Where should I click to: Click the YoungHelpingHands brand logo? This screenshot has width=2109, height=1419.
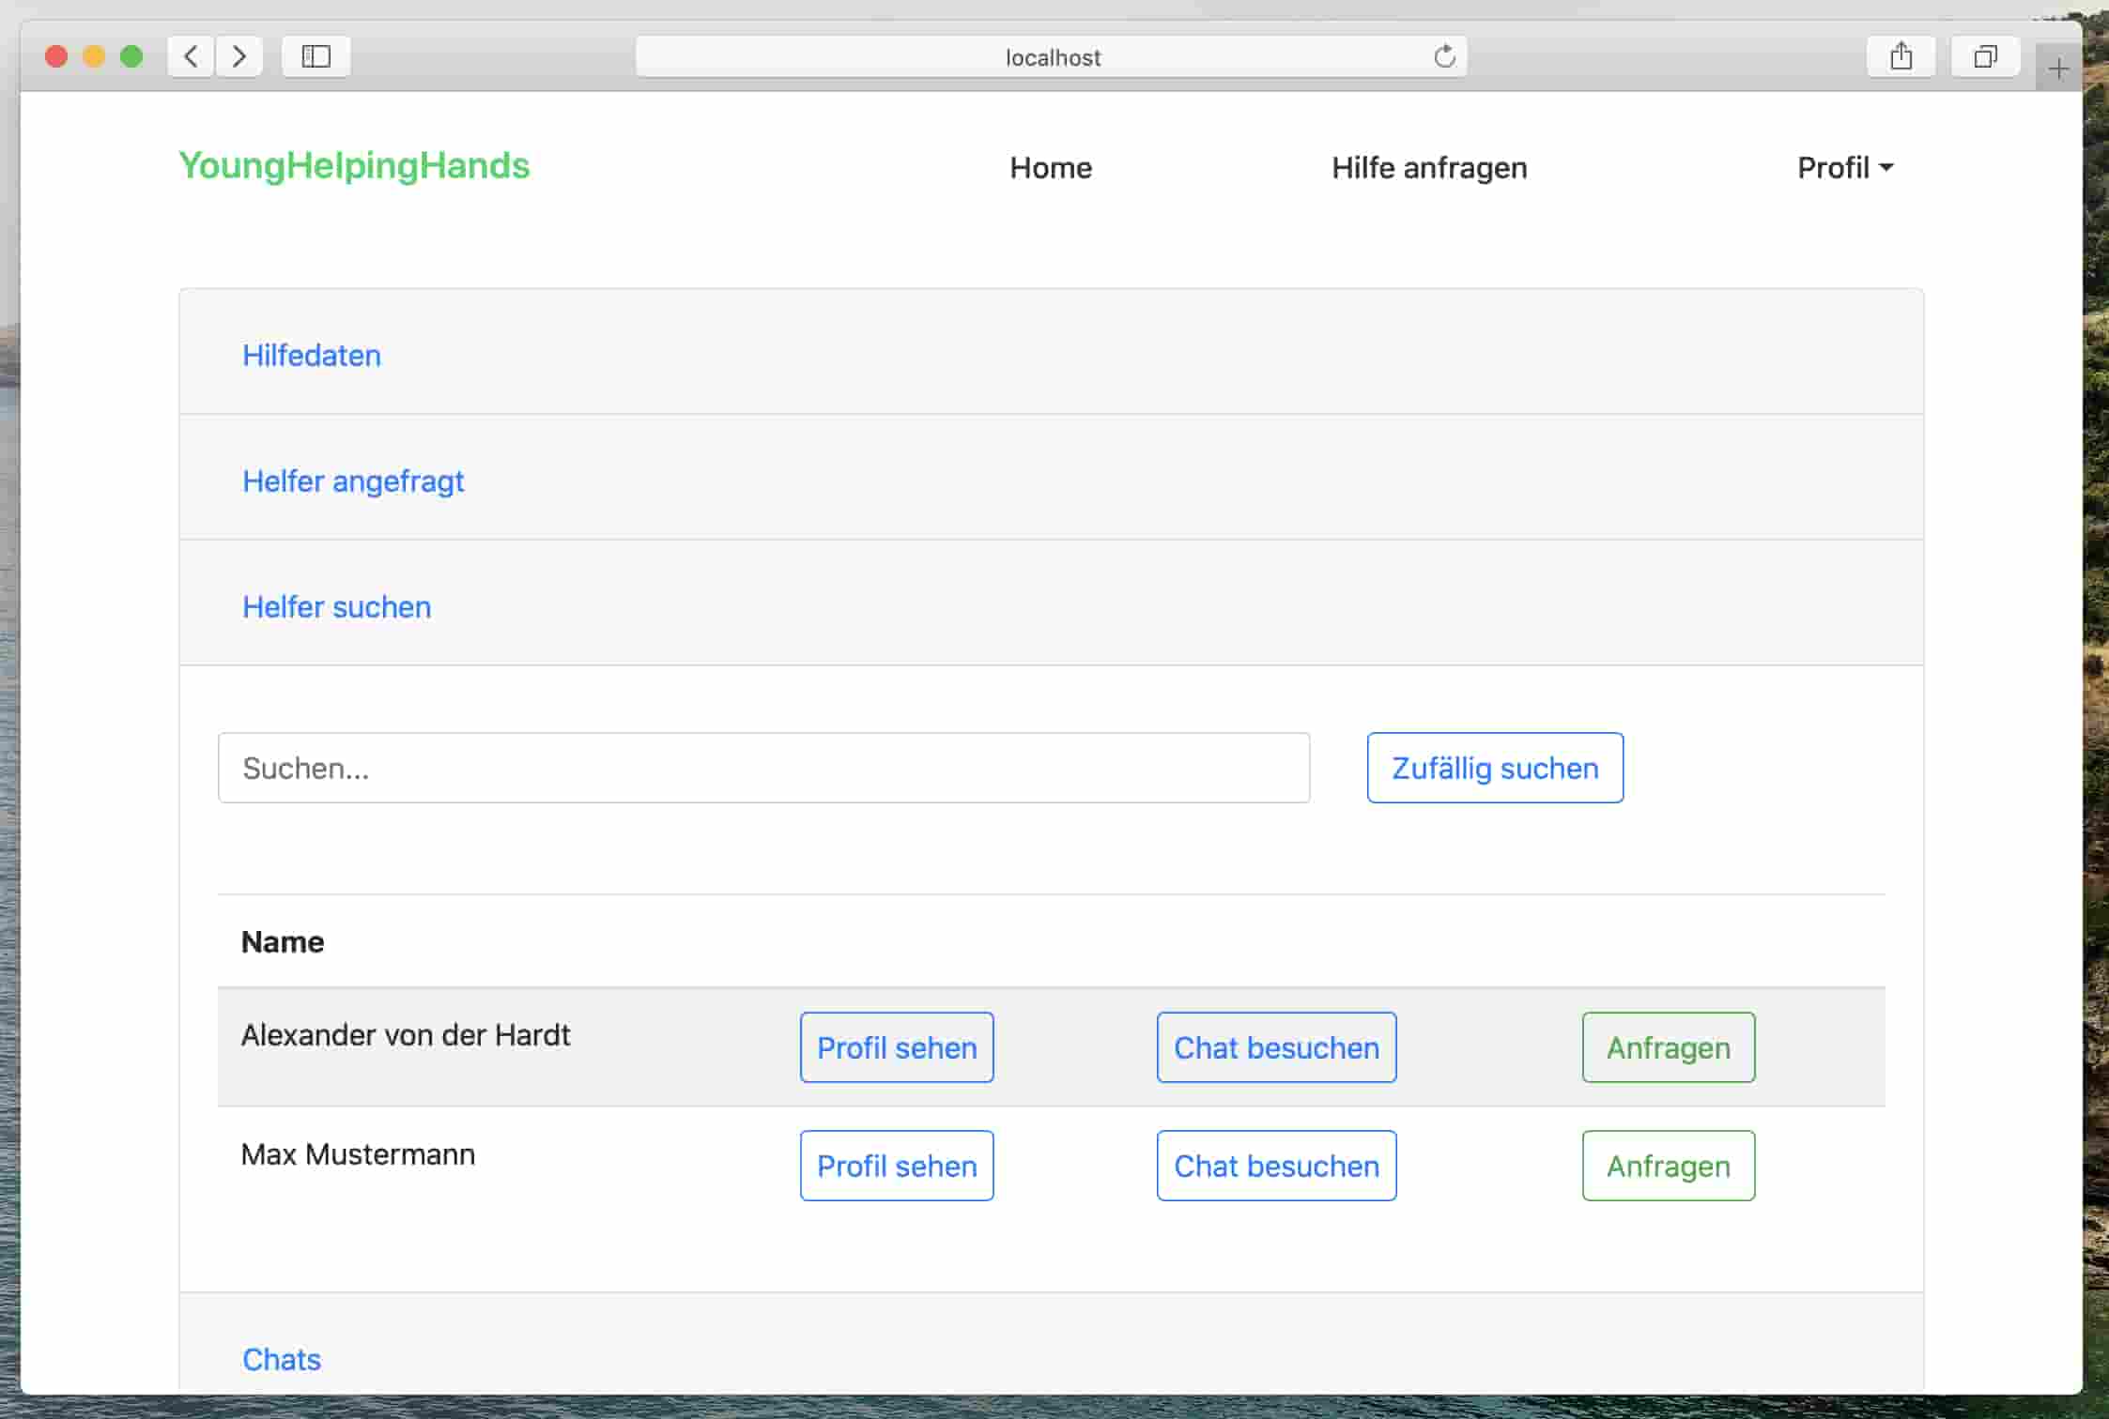tap(354, 165)
